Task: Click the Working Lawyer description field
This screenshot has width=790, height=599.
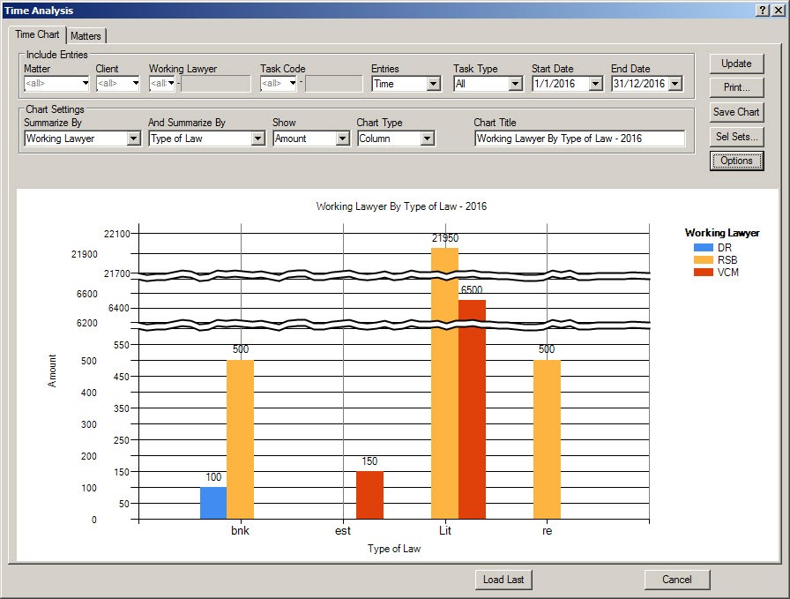Action: click(x=216, y=84)
